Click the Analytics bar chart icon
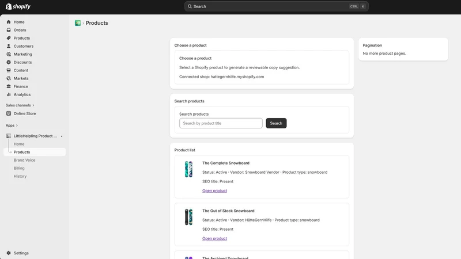 point(9,94)
